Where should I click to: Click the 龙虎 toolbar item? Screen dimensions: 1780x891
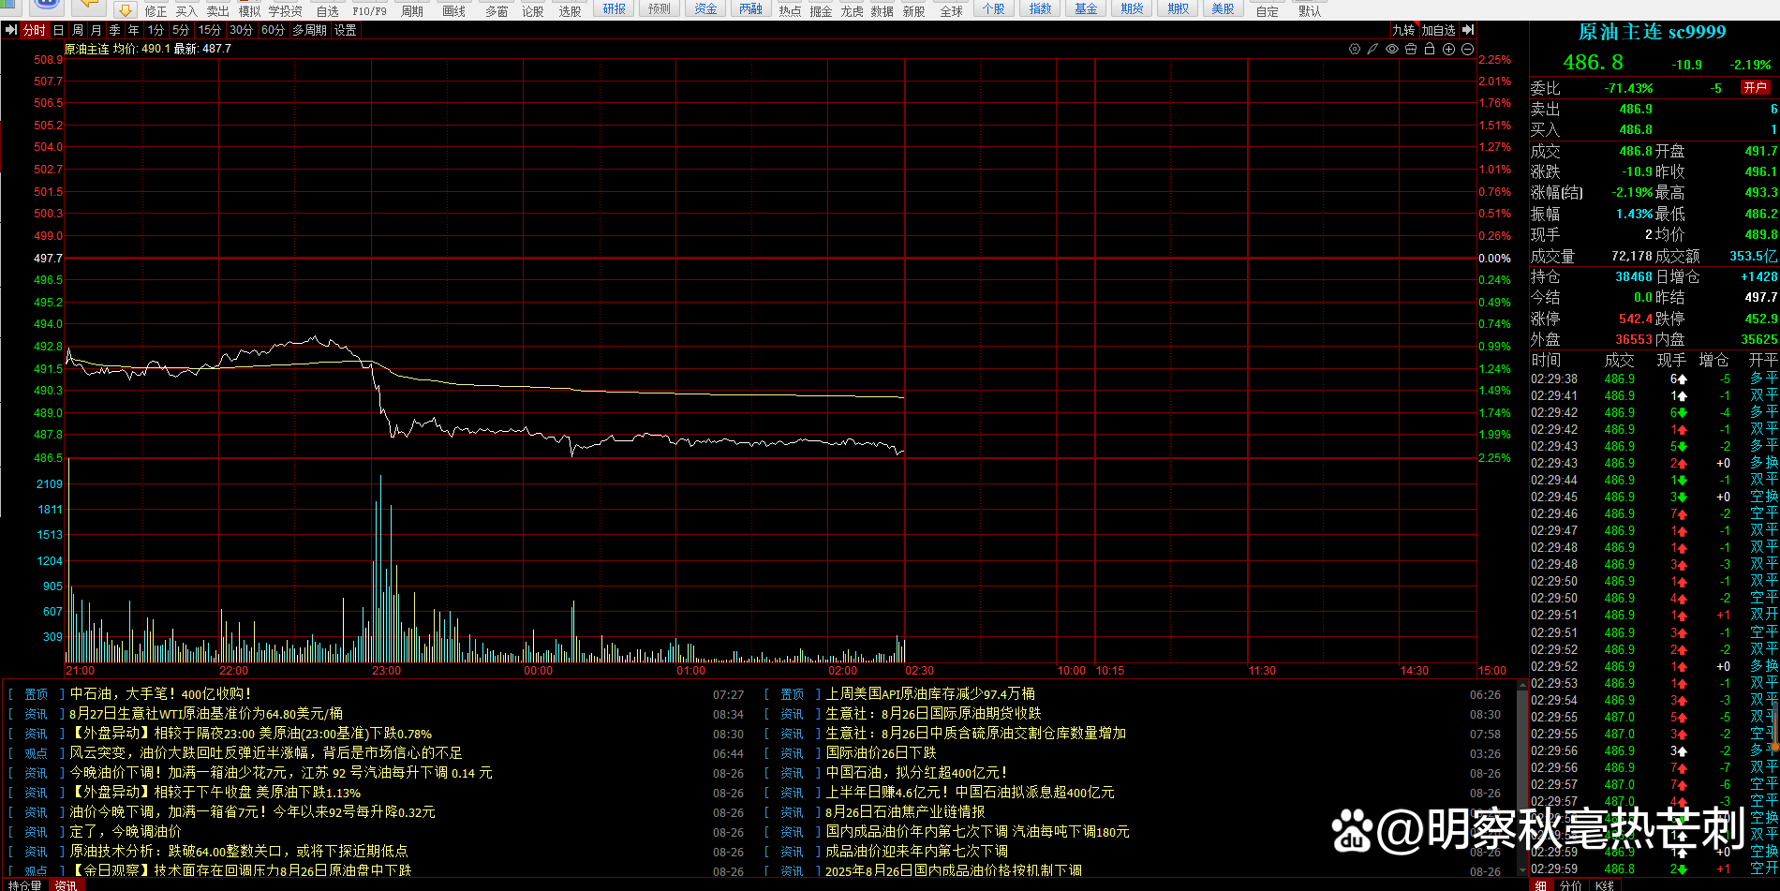pyautogui.click(x=852, y=11)
